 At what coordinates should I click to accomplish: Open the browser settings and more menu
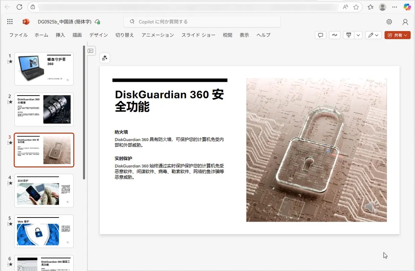click(394, 7)
